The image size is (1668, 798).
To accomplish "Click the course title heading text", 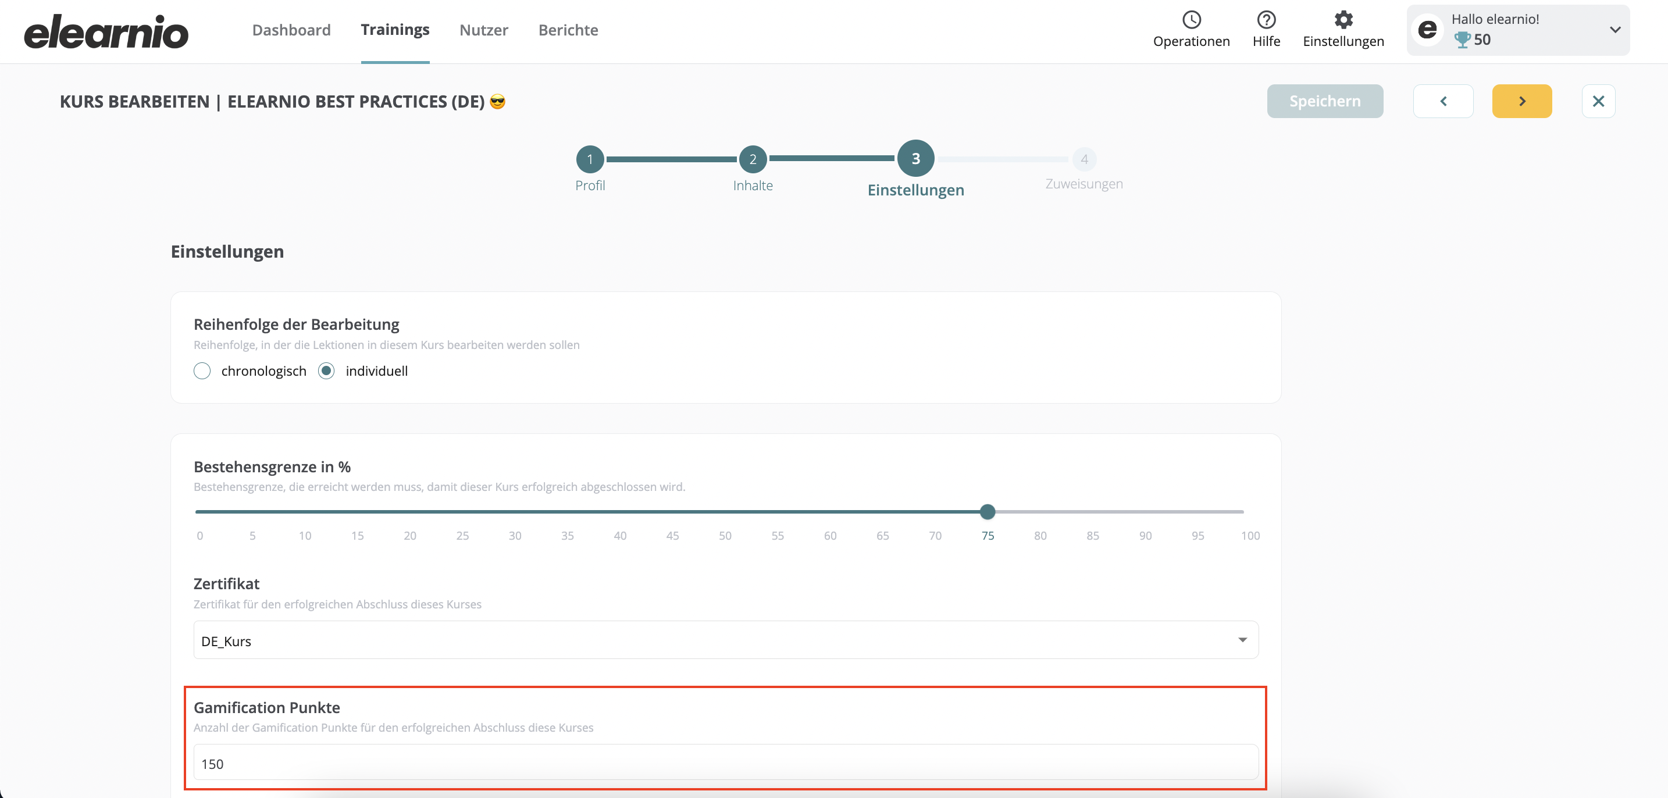I will 282,102.
